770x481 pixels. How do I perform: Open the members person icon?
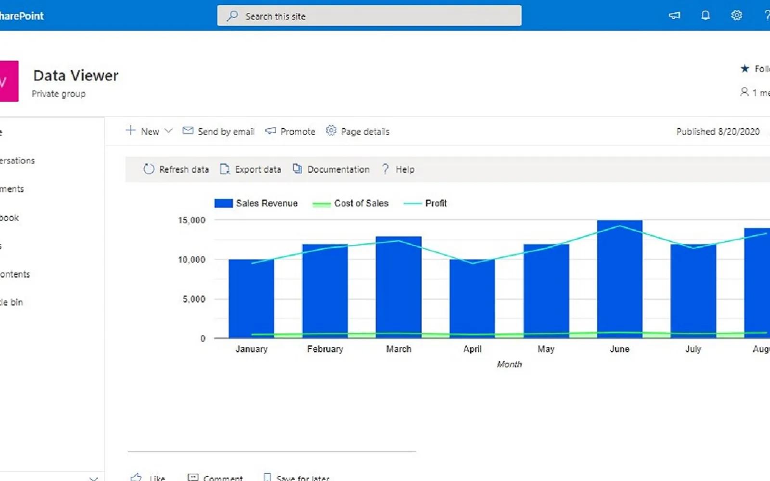tap(744, 91)
